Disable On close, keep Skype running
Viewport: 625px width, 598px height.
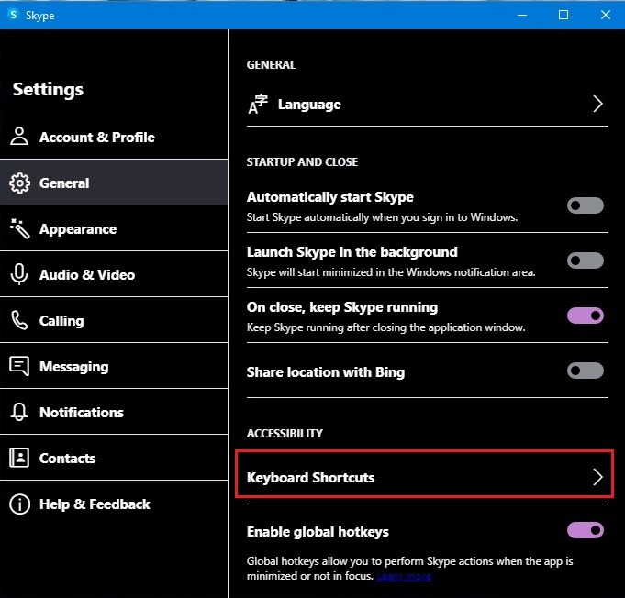point(586,316)
